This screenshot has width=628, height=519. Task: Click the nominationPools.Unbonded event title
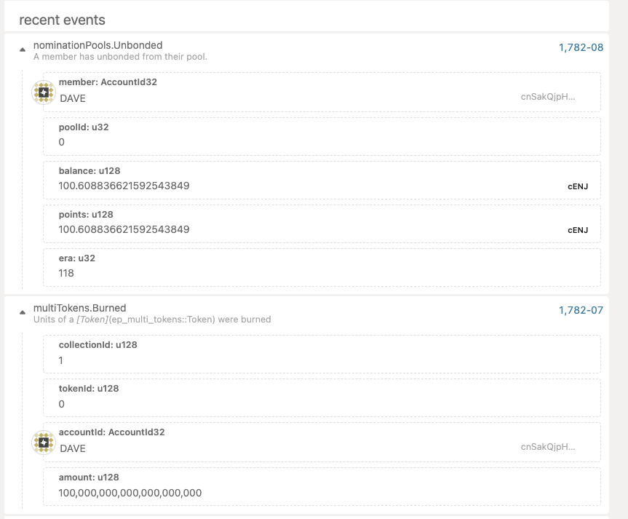[x=98, y=45]
